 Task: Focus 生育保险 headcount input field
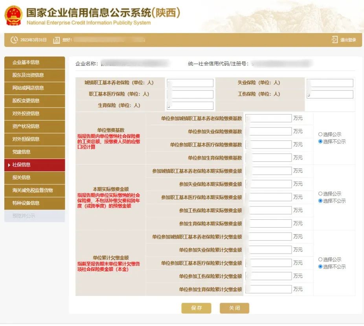pos(190,106)
